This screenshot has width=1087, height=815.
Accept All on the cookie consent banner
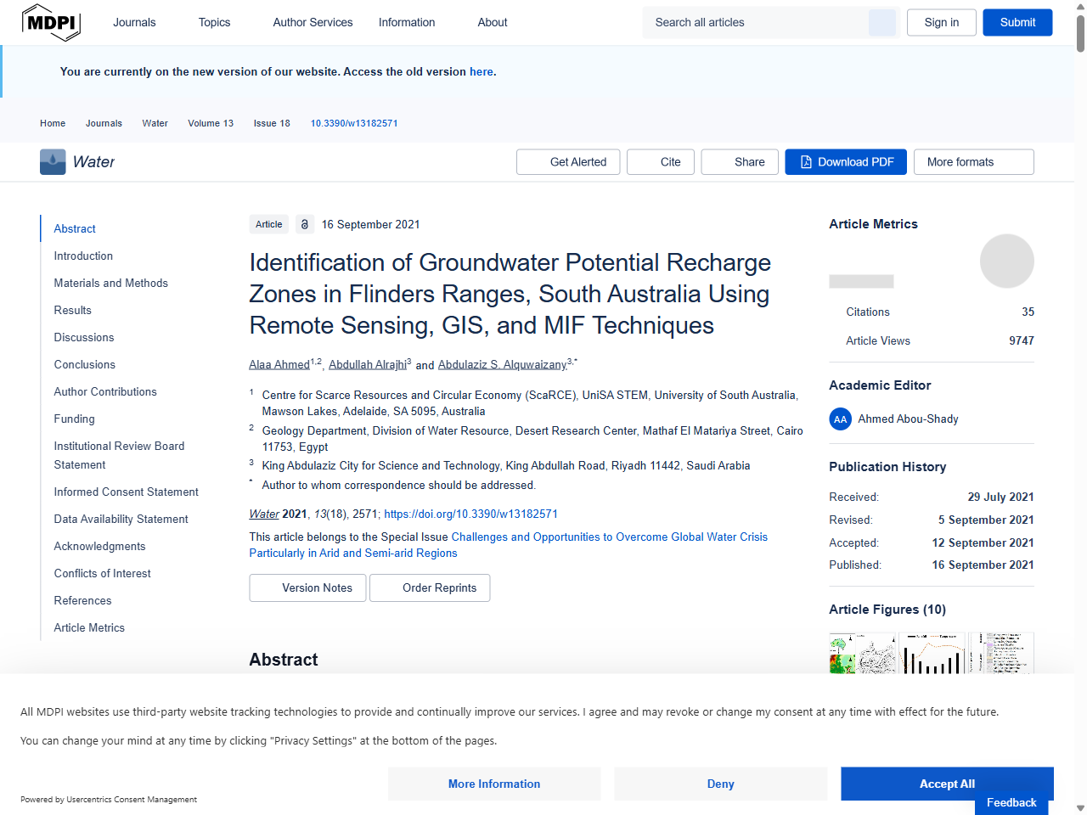pyautogui.click(x=947, y=784)
